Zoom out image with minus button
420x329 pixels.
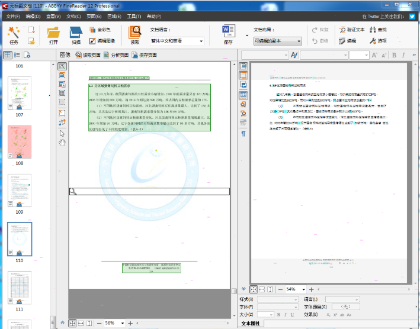pos(99,323)
